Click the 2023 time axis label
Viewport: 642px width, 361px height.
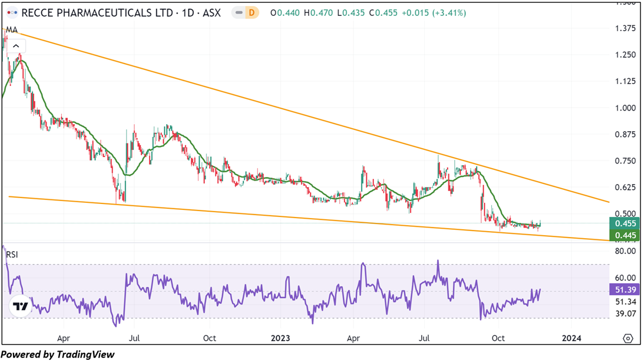point(280,339)
